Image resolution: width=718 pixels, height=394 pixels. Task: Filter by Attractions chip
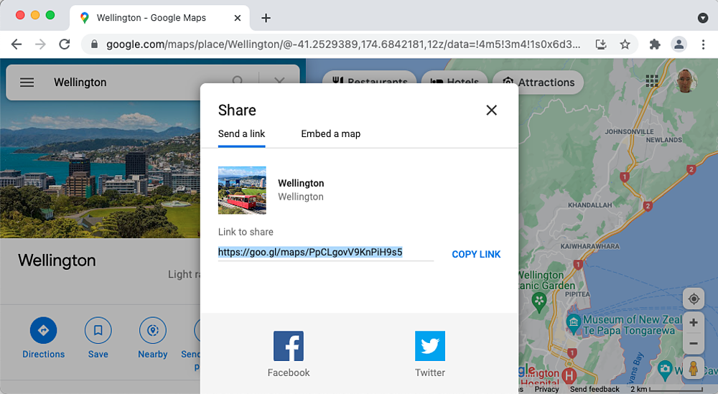pyautogui.click(x=538, y=83)
